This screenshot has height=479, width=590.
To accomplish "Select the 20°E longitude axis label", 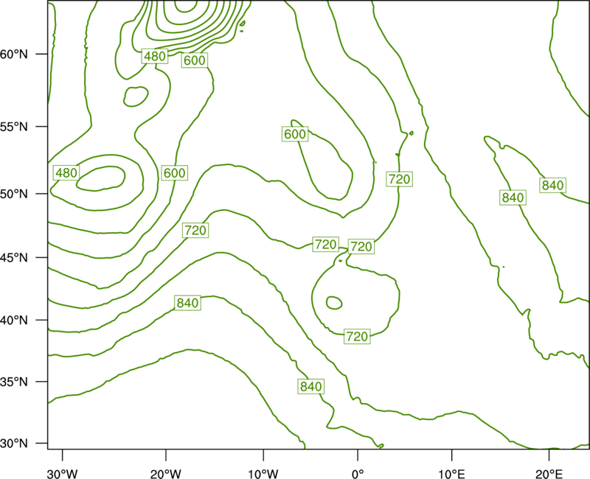I will coord(549,474).
